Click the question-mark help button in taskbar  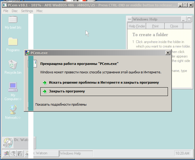(20, 153)
